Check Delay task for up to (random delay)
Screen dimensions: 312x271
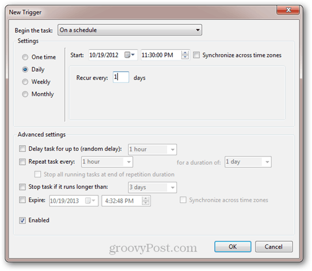(x=22, y=148)
